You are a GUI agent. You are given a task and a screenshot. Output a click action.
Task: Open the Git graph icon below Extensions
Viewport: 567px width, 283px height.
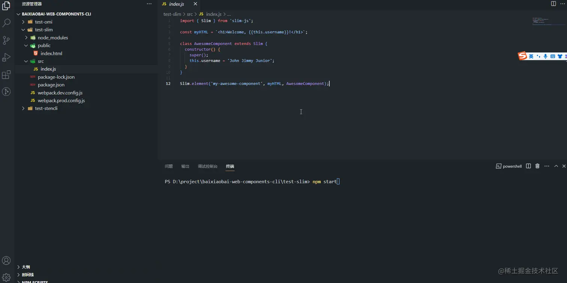pyautogui.click(x=6, y=91)
